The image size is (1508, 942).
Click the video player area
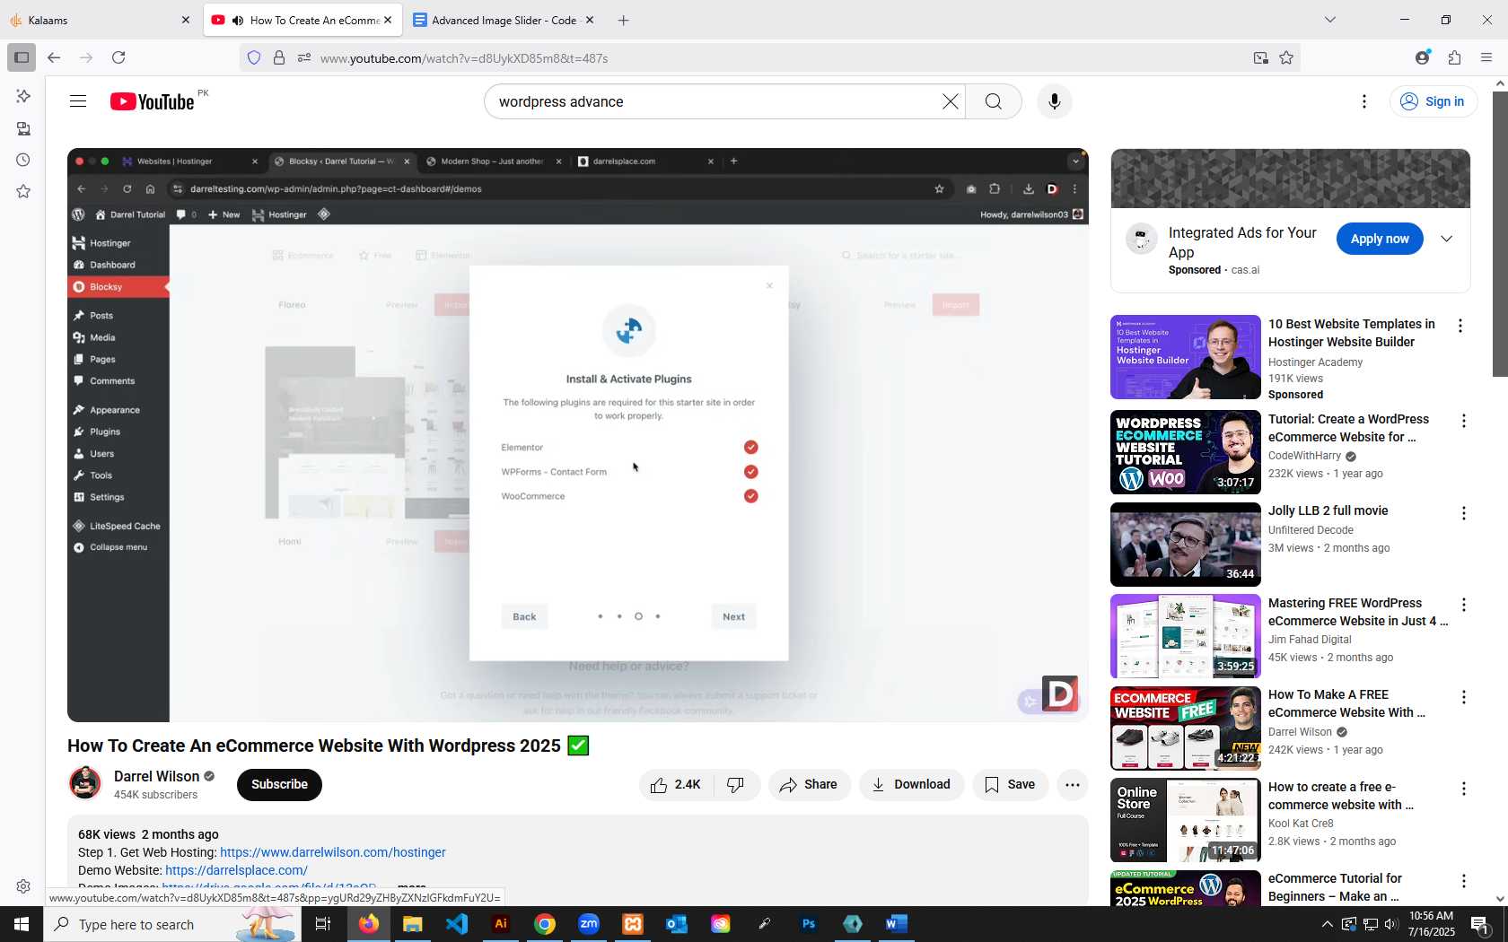point(577,435)
